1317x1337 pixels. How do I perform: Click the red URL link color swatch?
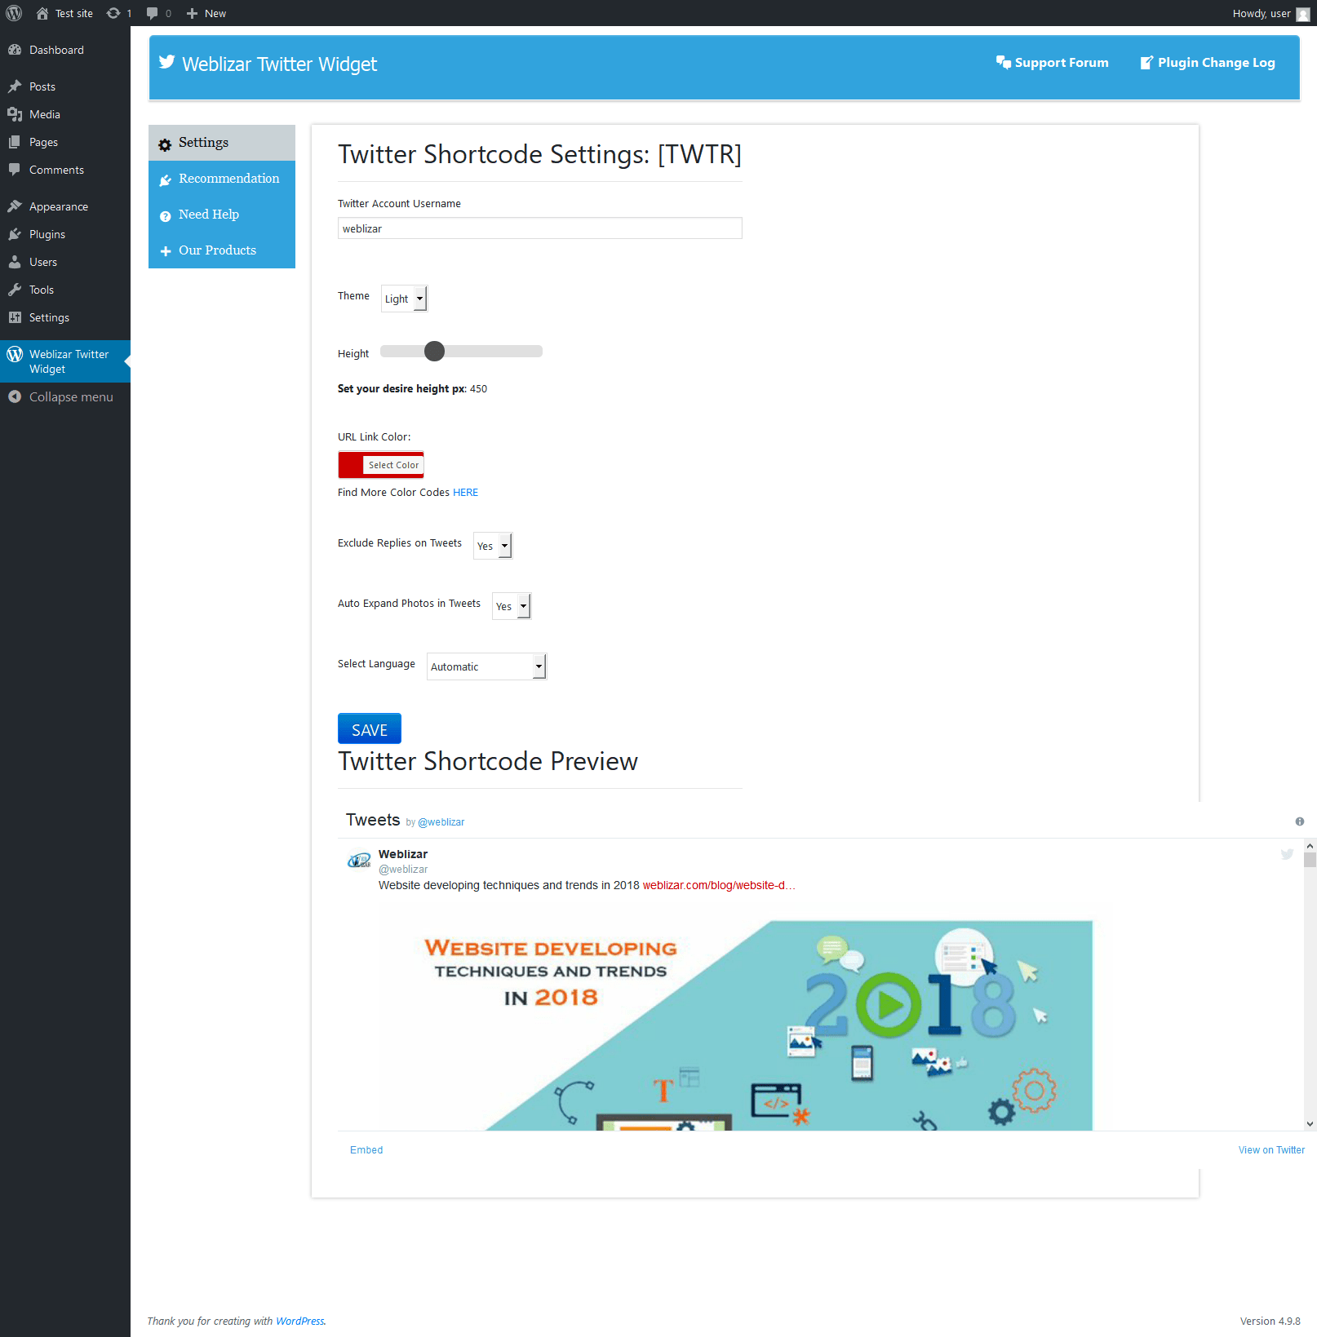point(352,465)
